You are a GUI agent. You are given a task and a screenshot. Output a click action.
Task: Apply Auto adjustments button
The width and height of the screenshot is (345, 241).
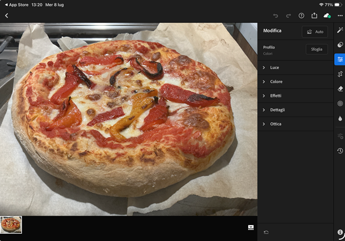[x=315, y=32]
